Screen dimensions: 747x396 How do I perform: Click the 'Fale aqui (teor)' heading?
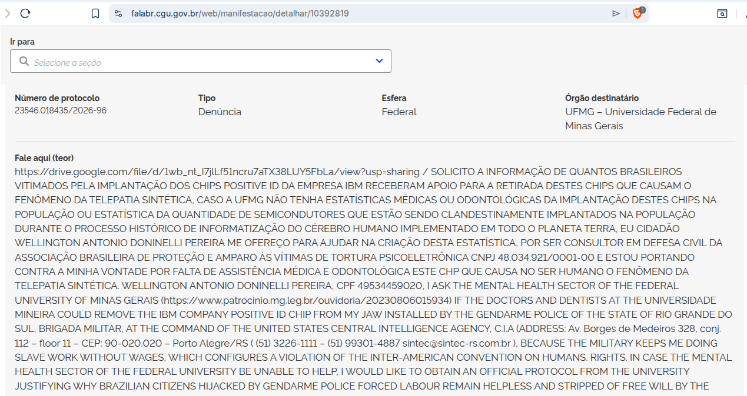tap(44, 158)
